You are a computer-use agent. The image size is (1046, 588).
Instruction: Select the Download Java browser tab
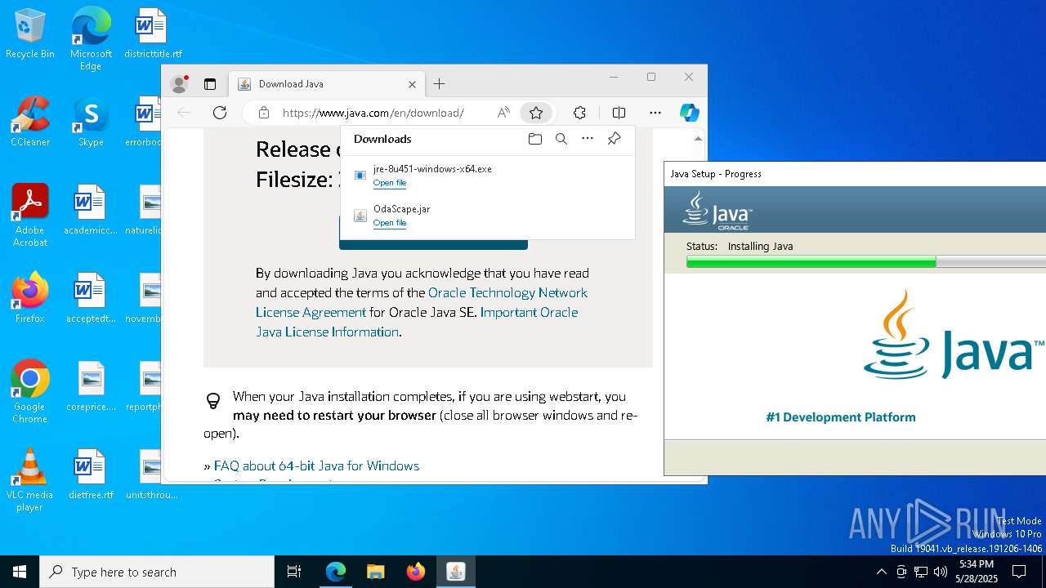(x=327, y=84)
